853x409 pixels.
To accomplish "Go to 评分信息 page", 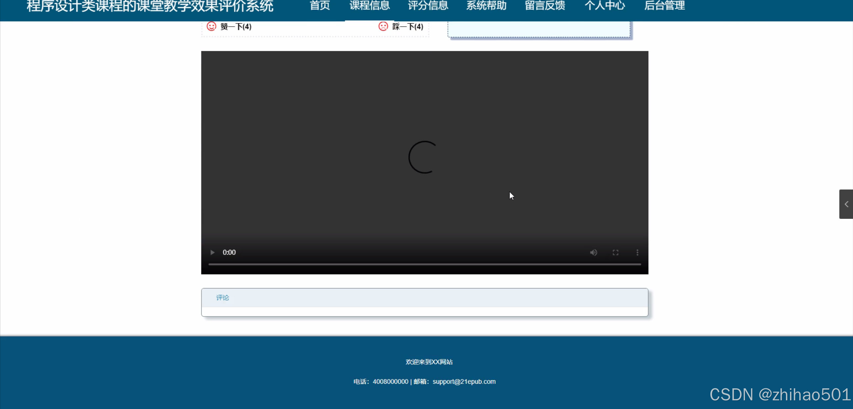I will pyautogui.click(x=428, y=6).
